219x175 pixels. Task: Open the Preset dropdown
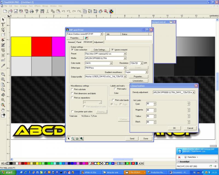[x=125, y=54]
